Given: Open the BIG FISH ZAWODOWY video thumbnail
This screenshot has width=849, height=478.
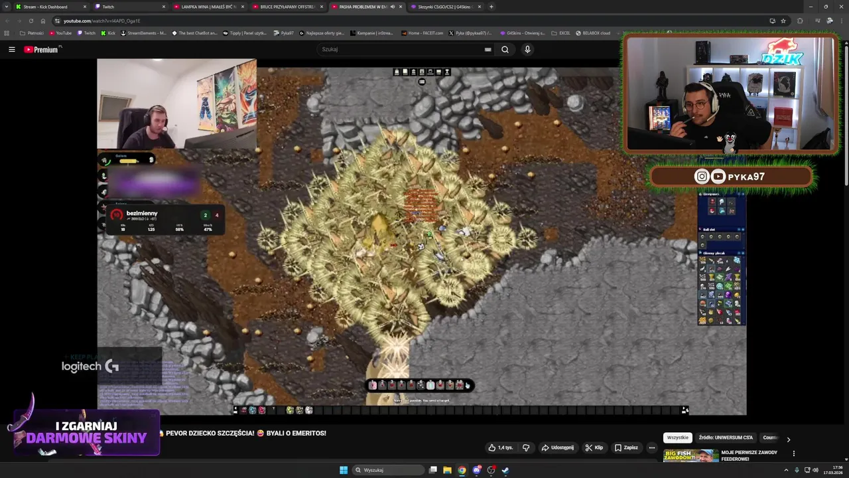Looking at the screenshot, I should click(x=690, y=456).
